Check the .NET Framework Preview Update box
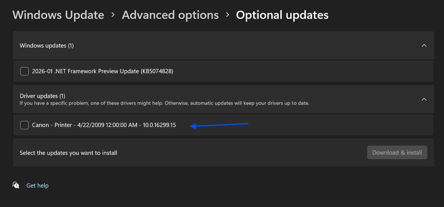The height and width of the screenshot is (207, 444). (24, 71)
